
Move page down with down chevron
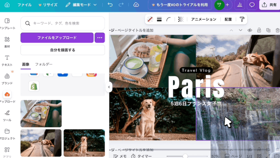pos(240,30)
